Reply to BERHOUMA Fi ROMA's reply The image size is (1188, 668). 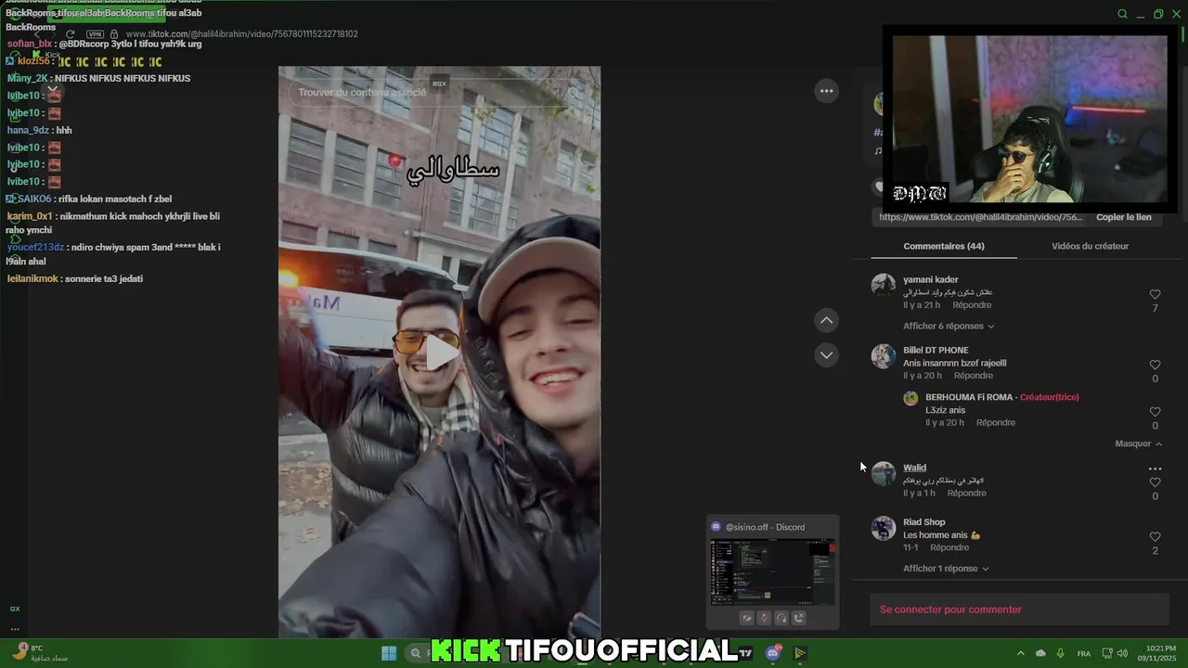pos(996,423)
